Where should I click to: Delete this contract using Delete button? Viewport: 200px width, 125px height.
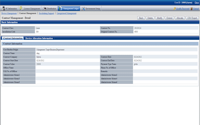coord(150,18)
